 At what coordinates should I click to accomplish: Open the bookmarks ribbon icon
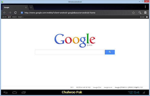[145, 13]
